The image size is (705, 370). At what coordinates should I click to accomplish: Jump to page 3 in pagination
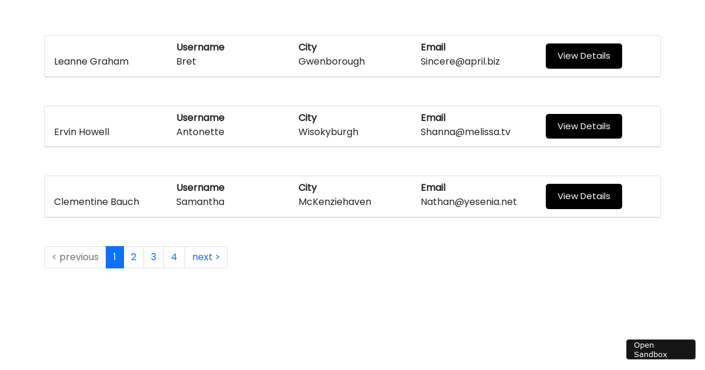coord(153,257)
